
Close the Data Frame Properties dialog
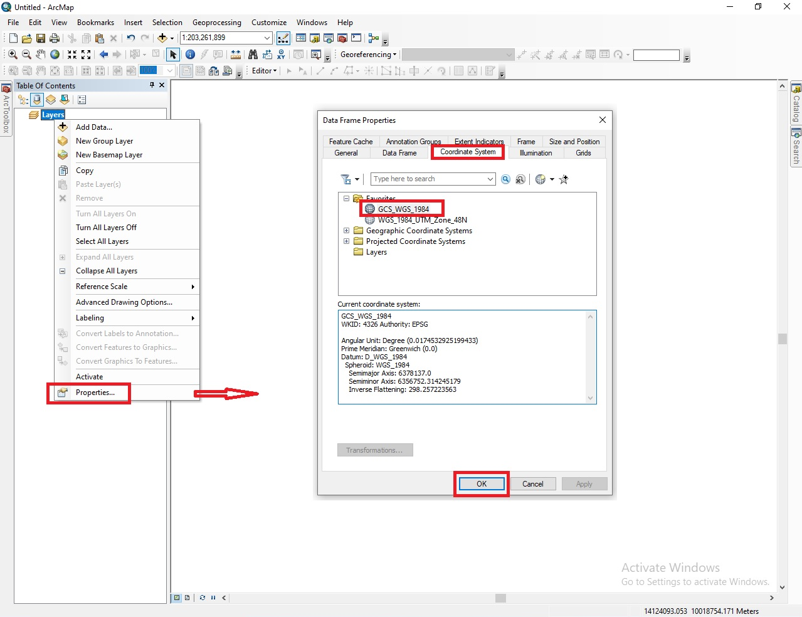tap(603, 120)
